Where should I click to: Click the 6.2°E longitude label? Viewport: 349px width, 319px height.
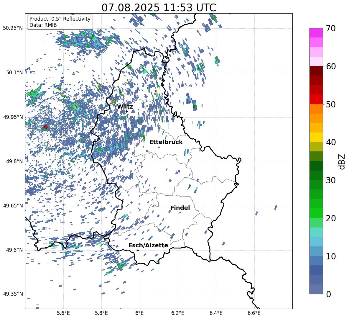coord(178,313)
